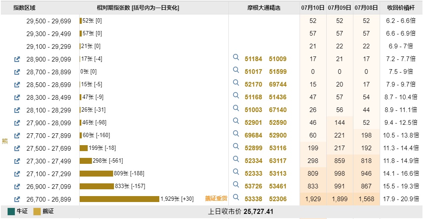This screenshot has width=425, height=219.
Task: Open external link icon for 26,700 - 26,899 row
Action: [x=17, y=199]
